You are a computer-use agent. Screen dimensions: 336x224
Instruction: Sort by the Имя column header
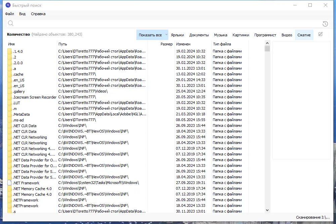pyautogui.click(x=11, y=44)
